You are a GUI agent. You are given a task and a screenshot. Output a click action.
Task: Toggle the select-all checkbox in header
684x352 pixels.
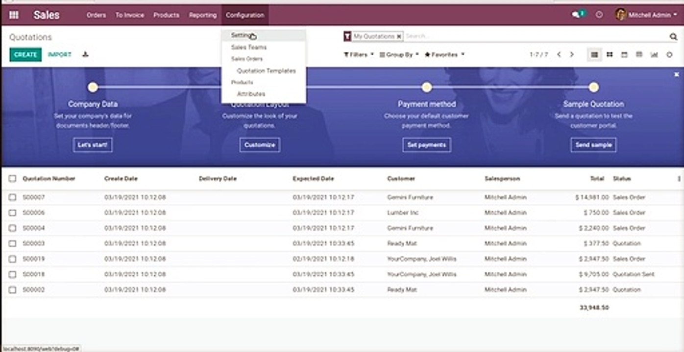coord(12,179)
